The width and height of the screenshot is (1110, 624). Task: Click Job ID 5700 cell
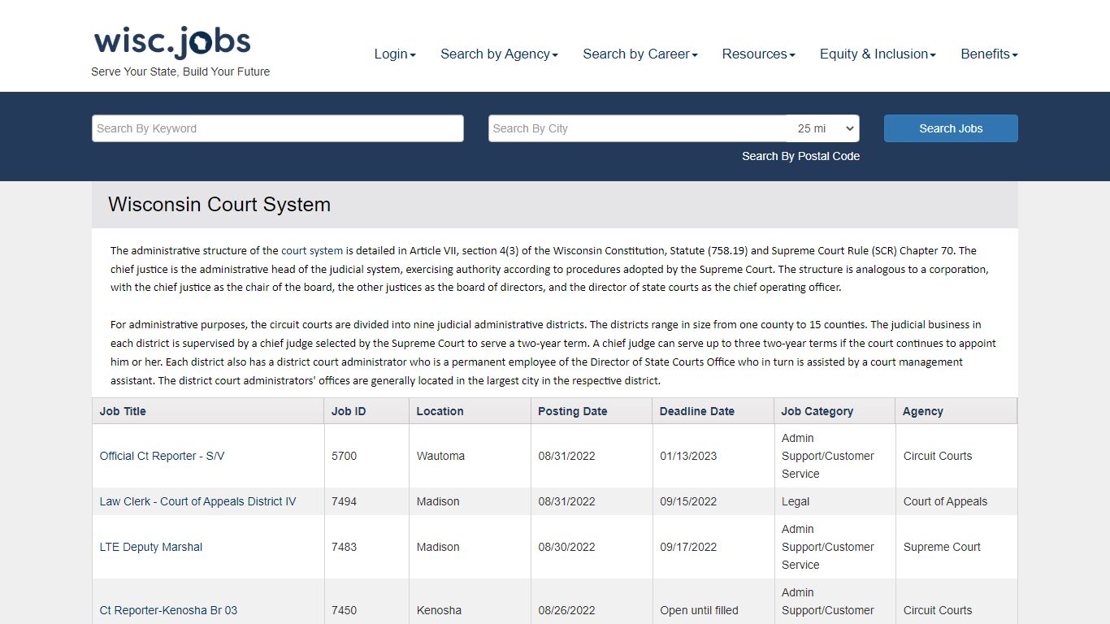366,456
